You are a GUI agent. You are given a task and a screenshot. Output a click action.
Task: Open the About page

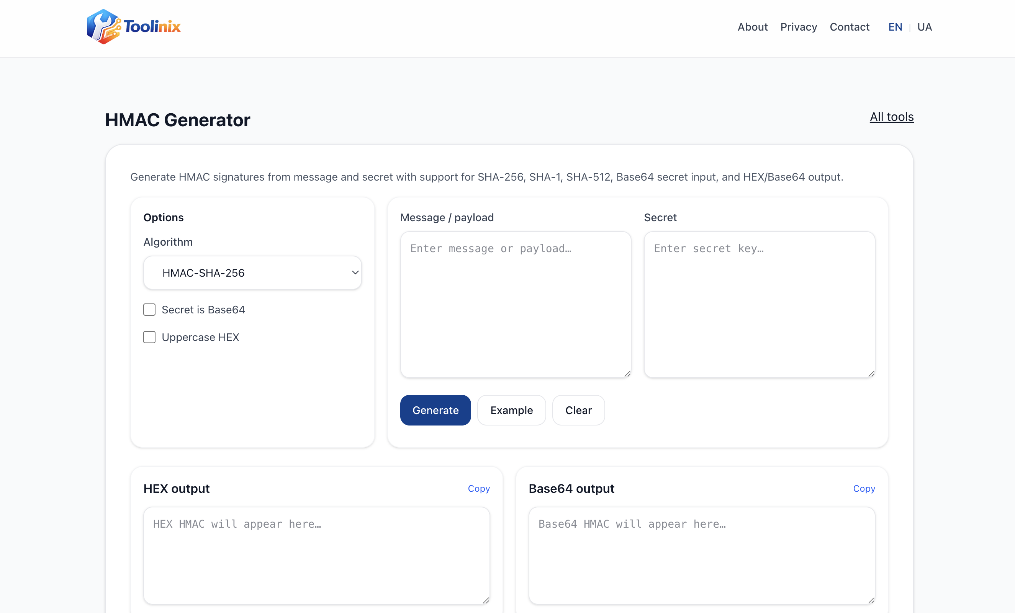pos(752,27)
